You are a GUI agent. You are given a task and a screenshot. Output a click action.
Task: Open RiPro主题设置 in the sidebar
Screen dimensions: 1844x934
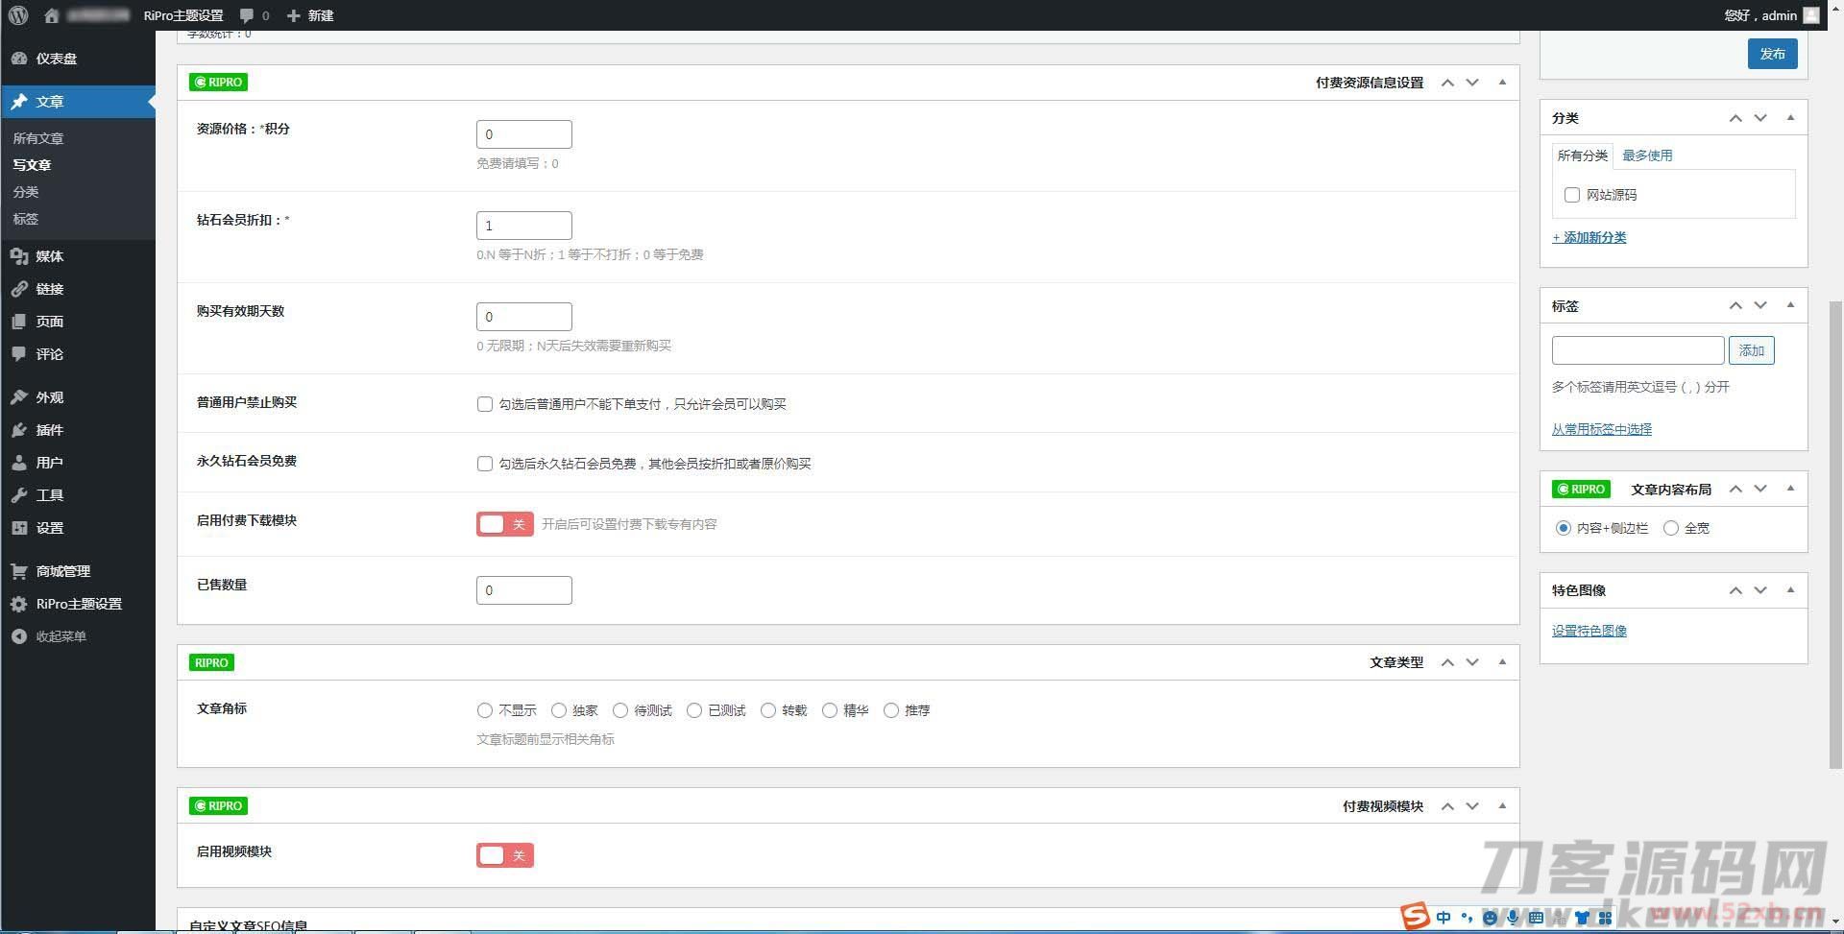78,604
